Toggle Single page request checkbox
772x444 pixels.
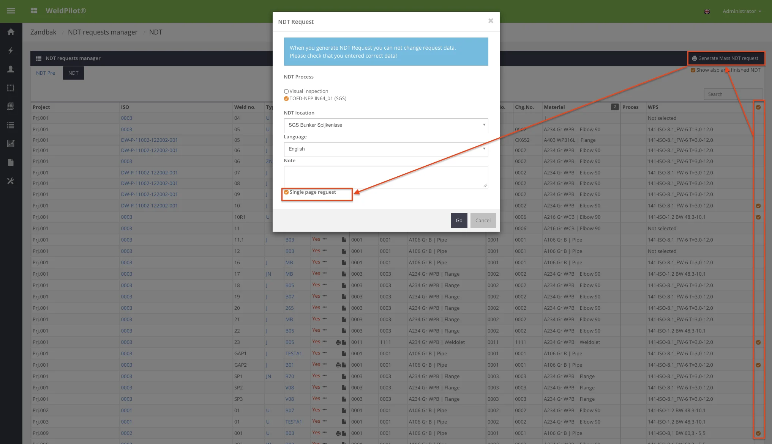click(x=286, y=192)
